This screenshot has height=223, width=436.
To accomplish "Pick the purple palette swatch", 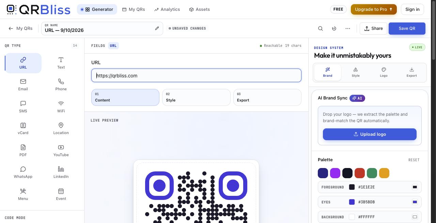I will (335, 173).
